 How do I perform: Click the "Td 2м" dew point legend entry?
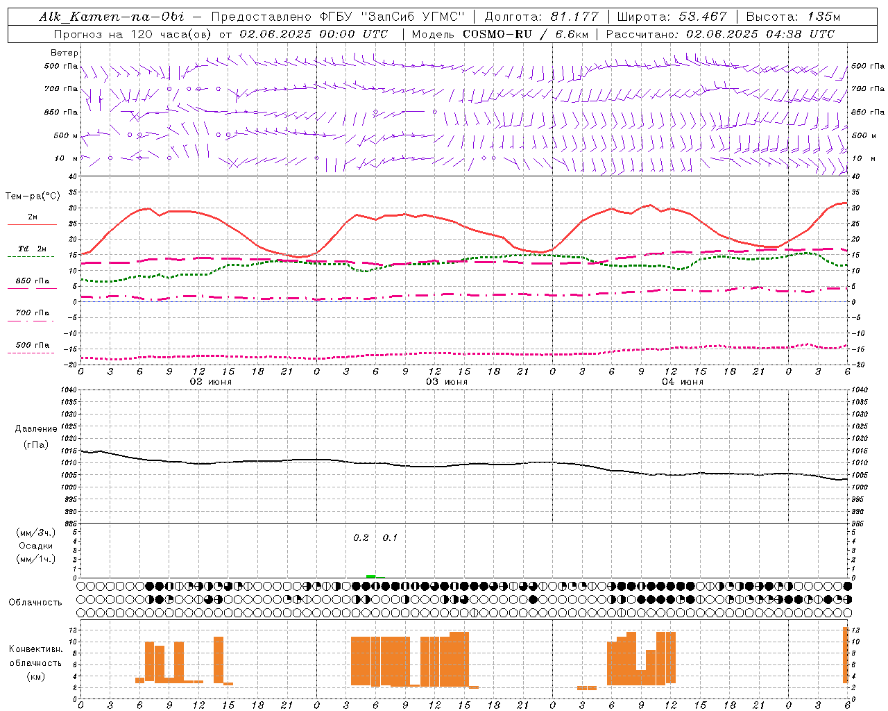click(x=33, y=249)
